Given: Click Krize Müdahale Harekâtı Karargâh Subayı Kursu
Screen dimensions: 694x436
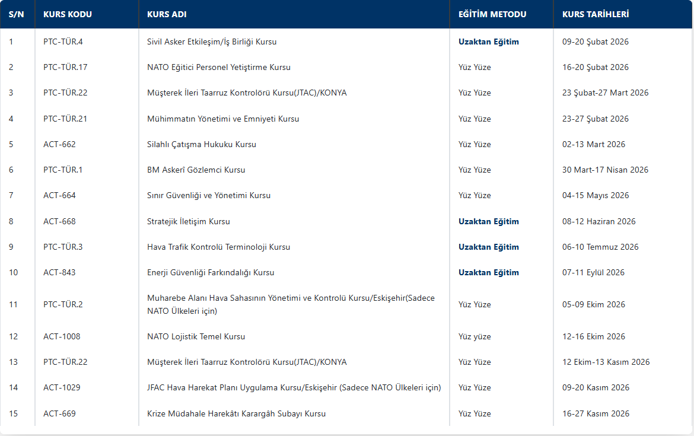Looking at the screenshot, I should tap(236, 413).
